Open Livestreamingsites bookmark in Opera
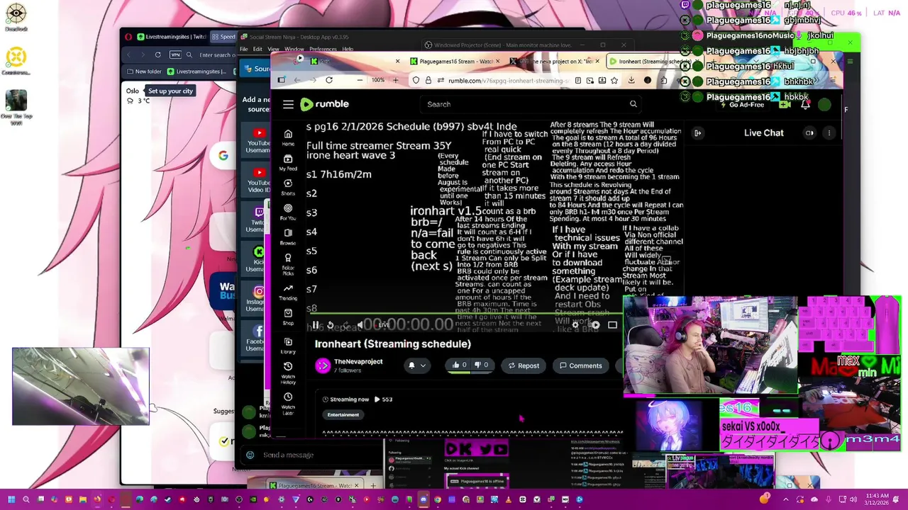Screen dimensions: 908x510 (196, 72)
